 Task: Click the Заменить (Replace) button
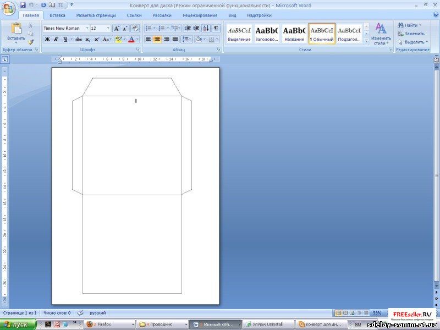(411, 34)
